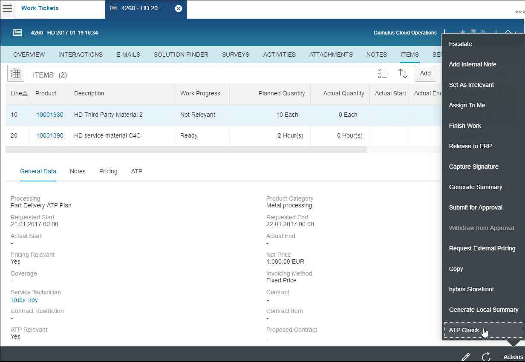The height and width of the screenshot is (362, 525).
Task: Click the horizontal scrollbar below items table
Action: [186, 149]
